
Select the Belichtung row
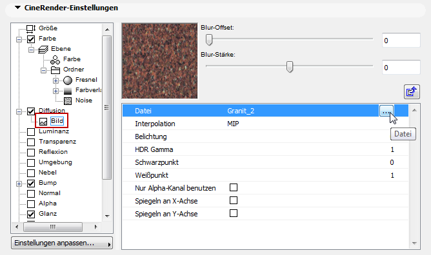(265, 137)
